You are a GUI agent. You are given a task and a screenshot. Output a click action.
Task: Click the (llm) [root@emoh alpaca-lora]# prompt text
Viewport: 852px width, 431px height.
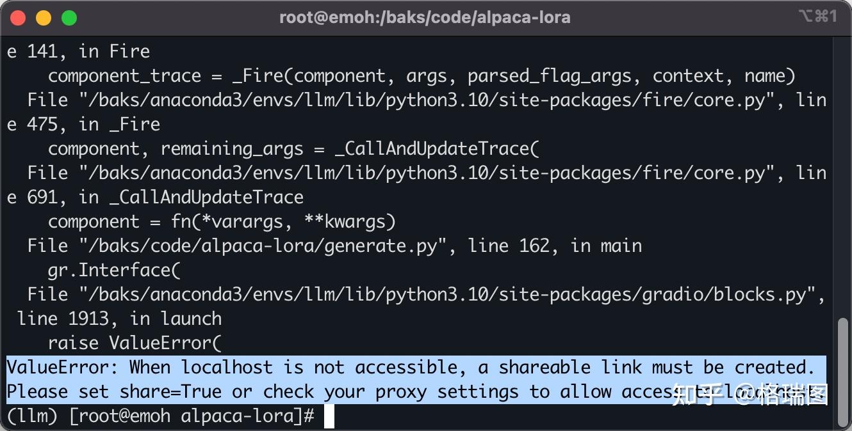point(160,416)
